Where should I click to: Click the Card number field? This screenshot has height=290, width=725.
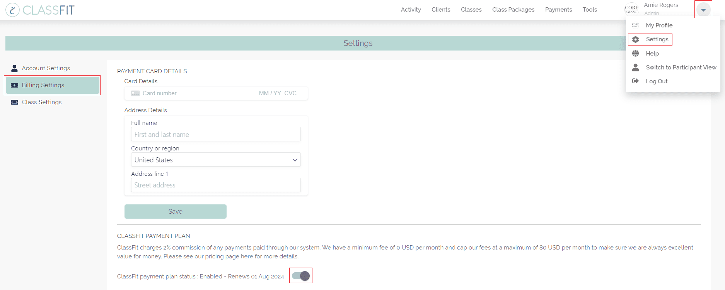[193, 93]
